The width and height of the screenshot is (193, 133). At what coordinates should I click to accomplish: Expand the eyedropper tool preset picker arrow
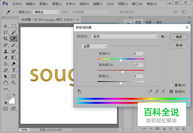click(x=13, y=12)
